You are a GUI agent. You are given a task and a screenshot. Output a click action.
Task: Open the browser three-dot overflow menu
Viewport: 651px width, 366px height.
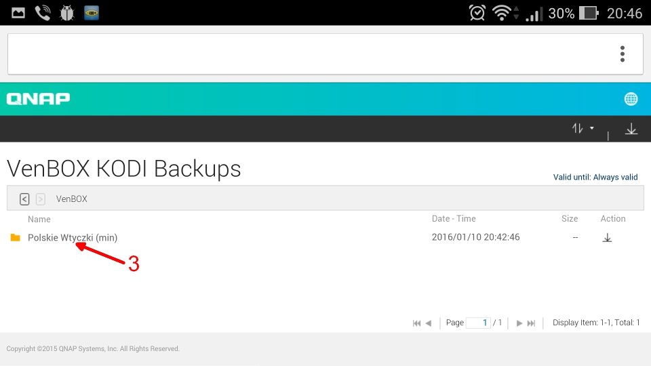click(x=622, y=54)
